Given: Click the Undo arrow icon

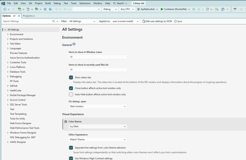Looking at the screenshot, I should (x=57, y=9).
